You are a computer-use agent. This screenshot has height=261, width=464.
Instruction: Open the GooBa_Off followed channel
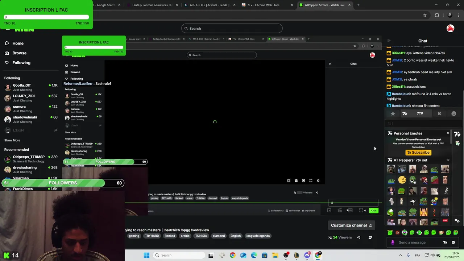(x=31, y=87)
